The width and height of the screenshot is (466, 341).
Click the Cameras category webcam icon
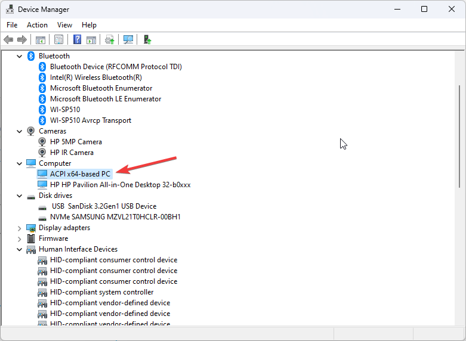30,131
